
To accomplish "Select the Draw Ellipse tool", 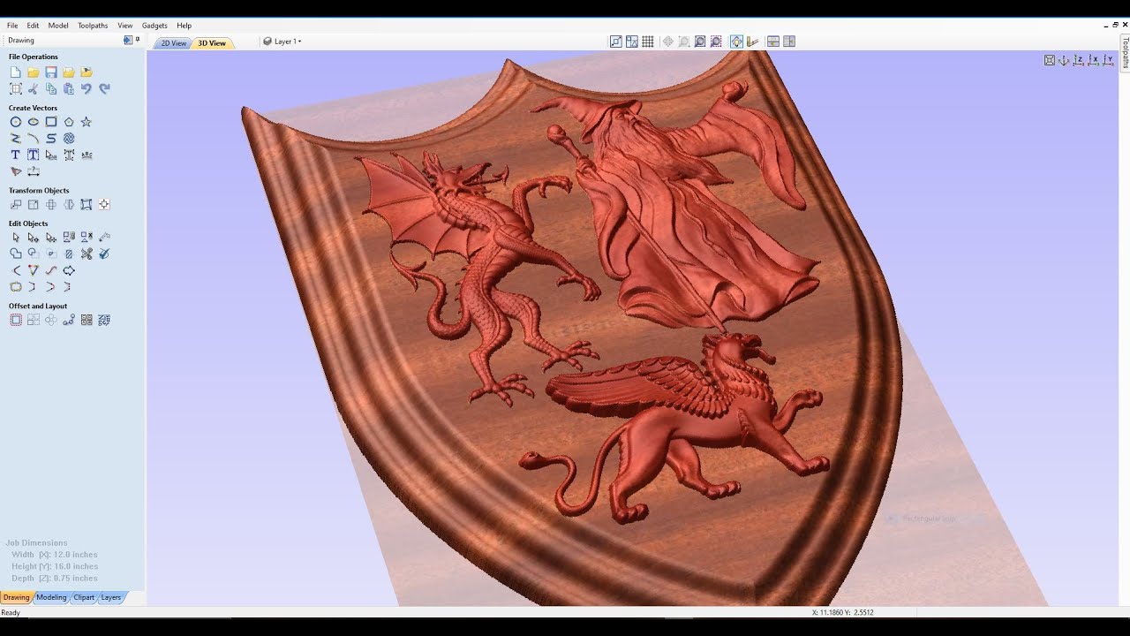I will click(34, 122).
